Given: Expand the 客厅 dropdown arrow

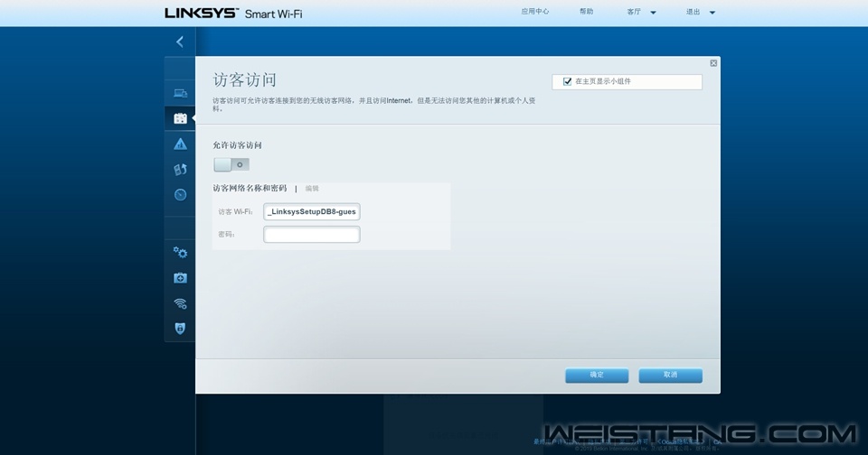Looking at the screenshot, I should click(x=653, y=13).
